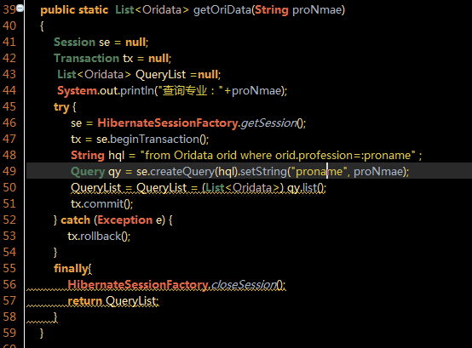472x348 pixels.
Task: Click 'HibernateSessionFactory' on line 46
Action: (x=167, y=123)
